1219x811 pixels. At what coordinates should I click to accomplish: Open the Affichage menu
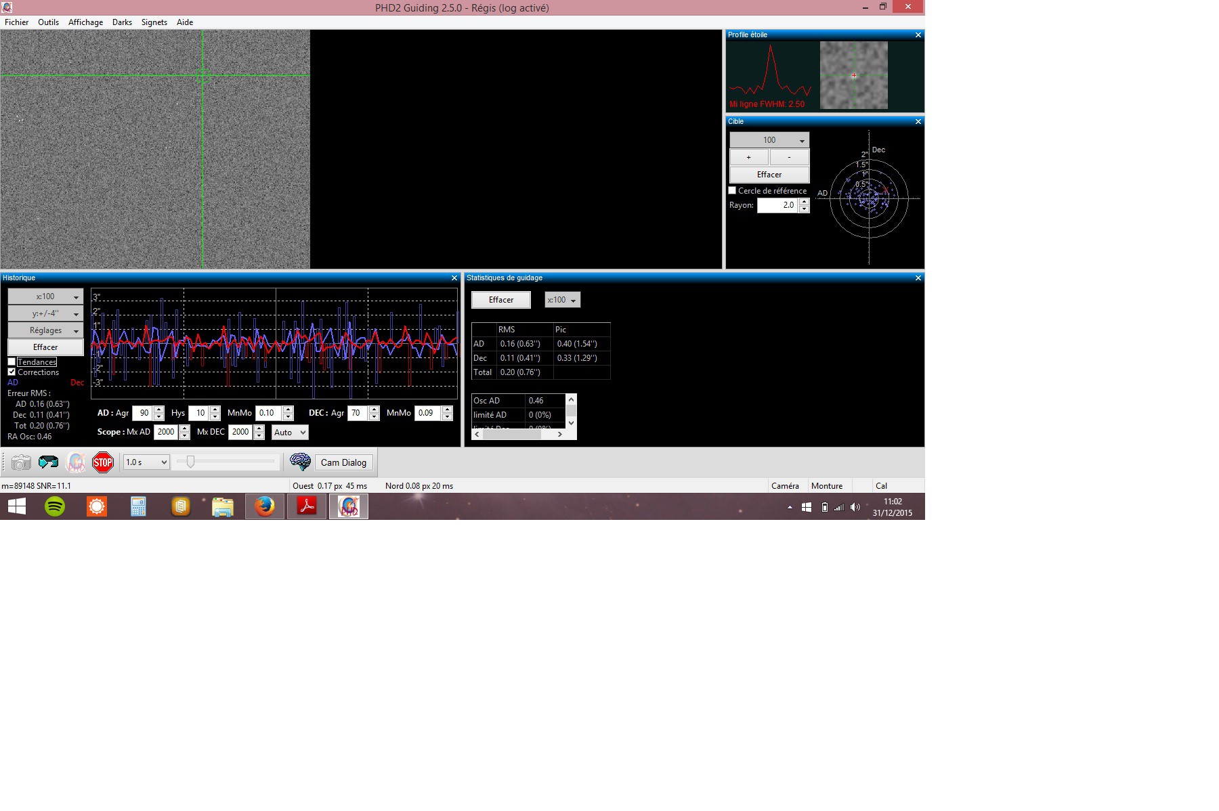point(86,22)
